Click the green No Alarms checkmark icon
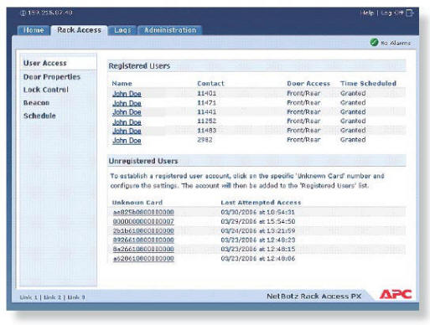The height and width of the screenshot is (325, 430). click(374, 43)
